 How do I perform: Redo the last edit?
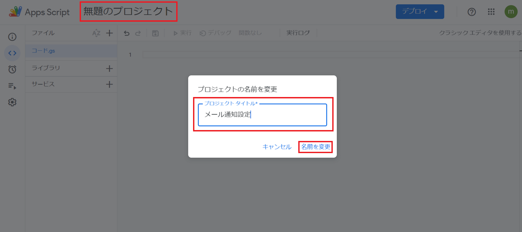(x=138, y=33)
